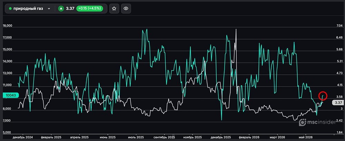The height and width of the screenshot is (141, 345).
Task: Click the 17,000 left-axis tick label
Action: click(x=7, y=37)
